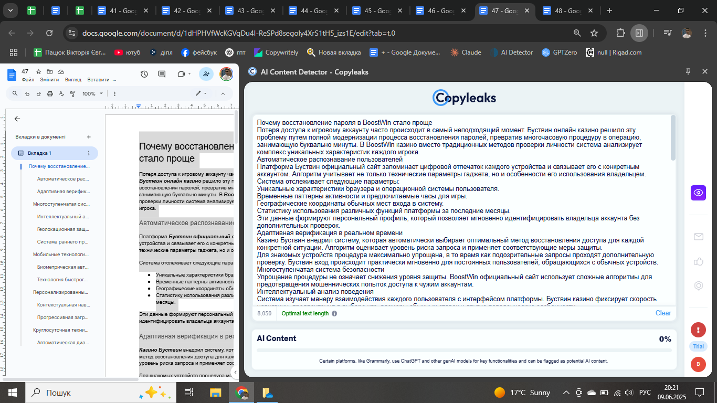Screen dimensions: 717x403
Task: Open Copyleaks mail icon
Action: tap(698, 237)
